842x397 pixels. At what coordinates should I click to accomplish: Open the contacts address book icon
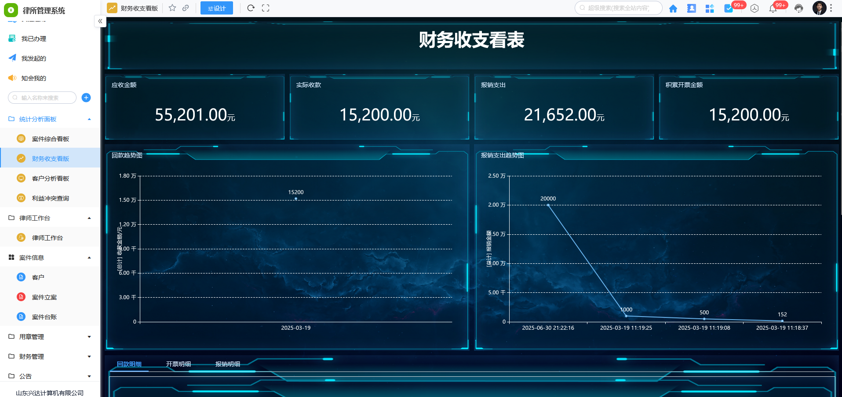[x=691, y=8]
